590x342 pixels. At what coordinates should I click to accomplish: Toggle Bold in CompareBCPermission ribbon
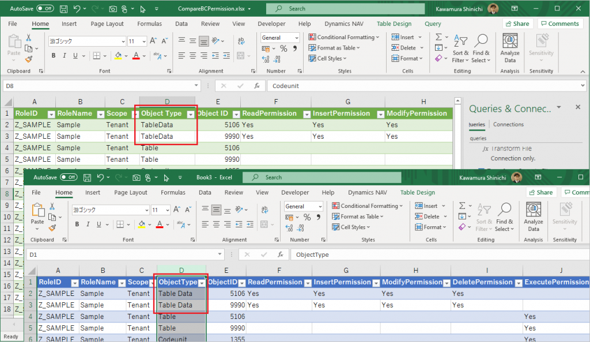pos(54,56)
